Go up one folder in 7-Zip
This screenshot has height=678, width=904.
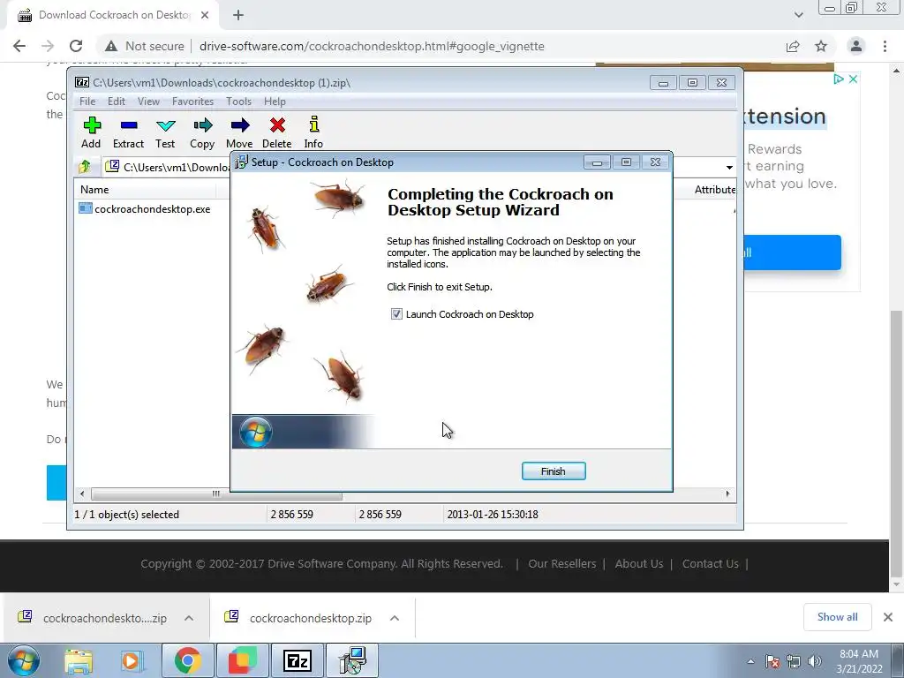(x=85, y=167)
